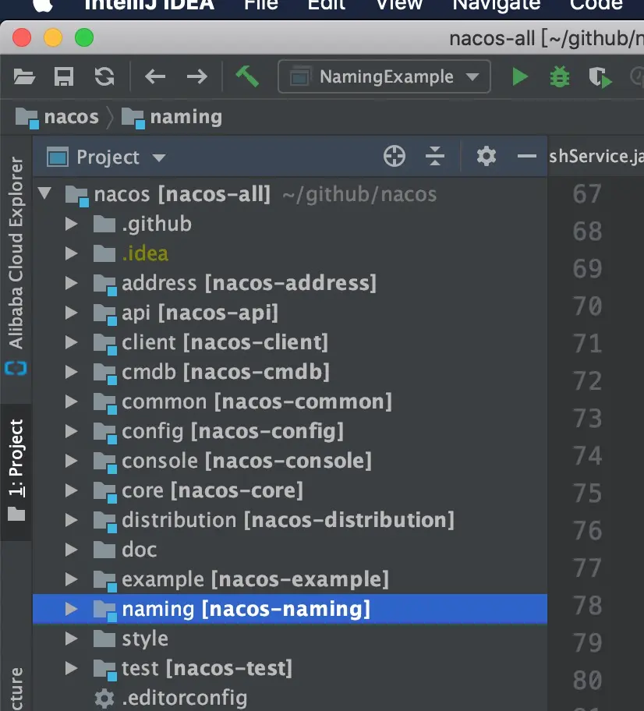Click the Save All floppy icon

(x=64, y=76)
